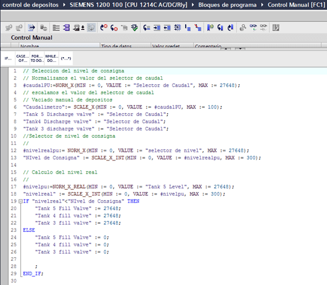The height and width of the screenshot is (285, 327).
Task: Click '#caudalPU' on line 3
Action: coord(36,85)
